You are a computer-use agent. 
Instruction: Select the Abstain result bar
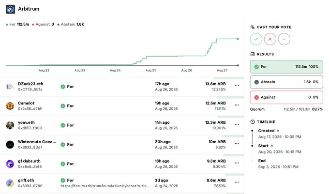coord(286,82)
